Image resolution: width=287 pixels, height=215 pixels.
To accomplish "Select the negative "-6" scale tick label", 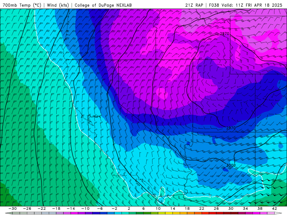I will (100, 209).
